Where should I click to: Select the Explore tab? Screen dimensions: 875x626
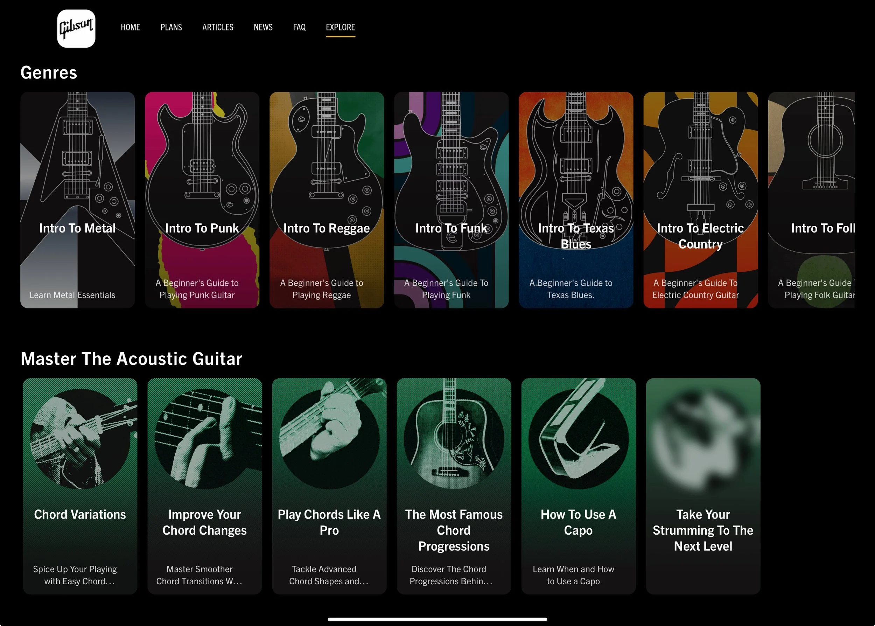point(340,27)
